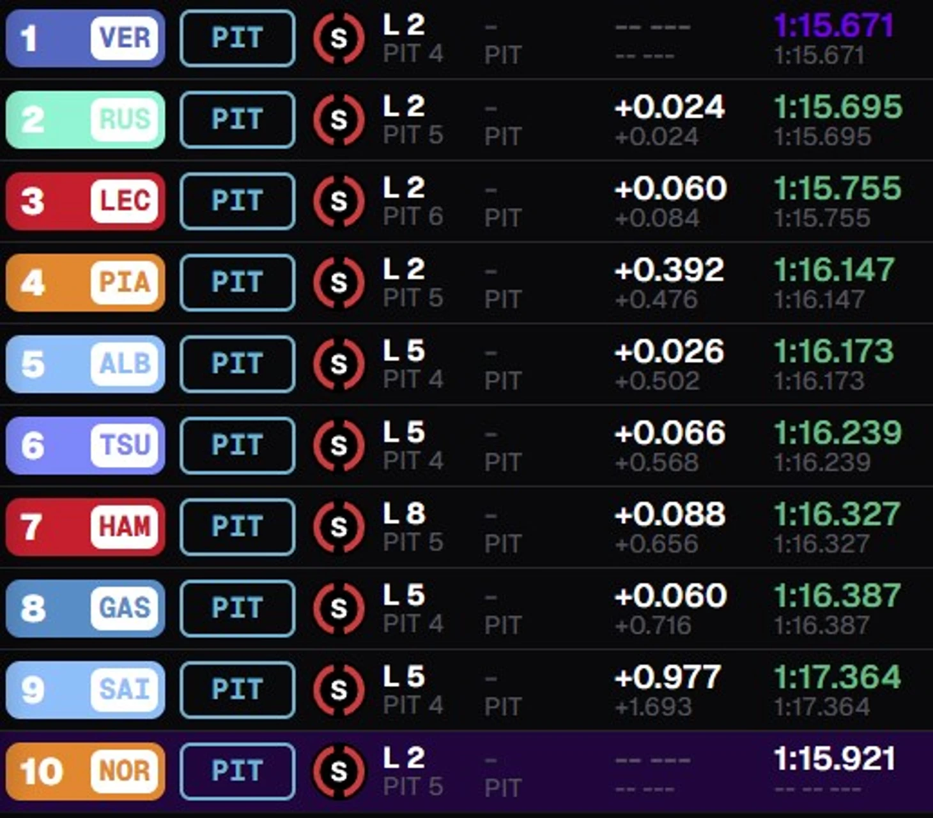Select the PIT badge in the SAI row

point(238,690)
